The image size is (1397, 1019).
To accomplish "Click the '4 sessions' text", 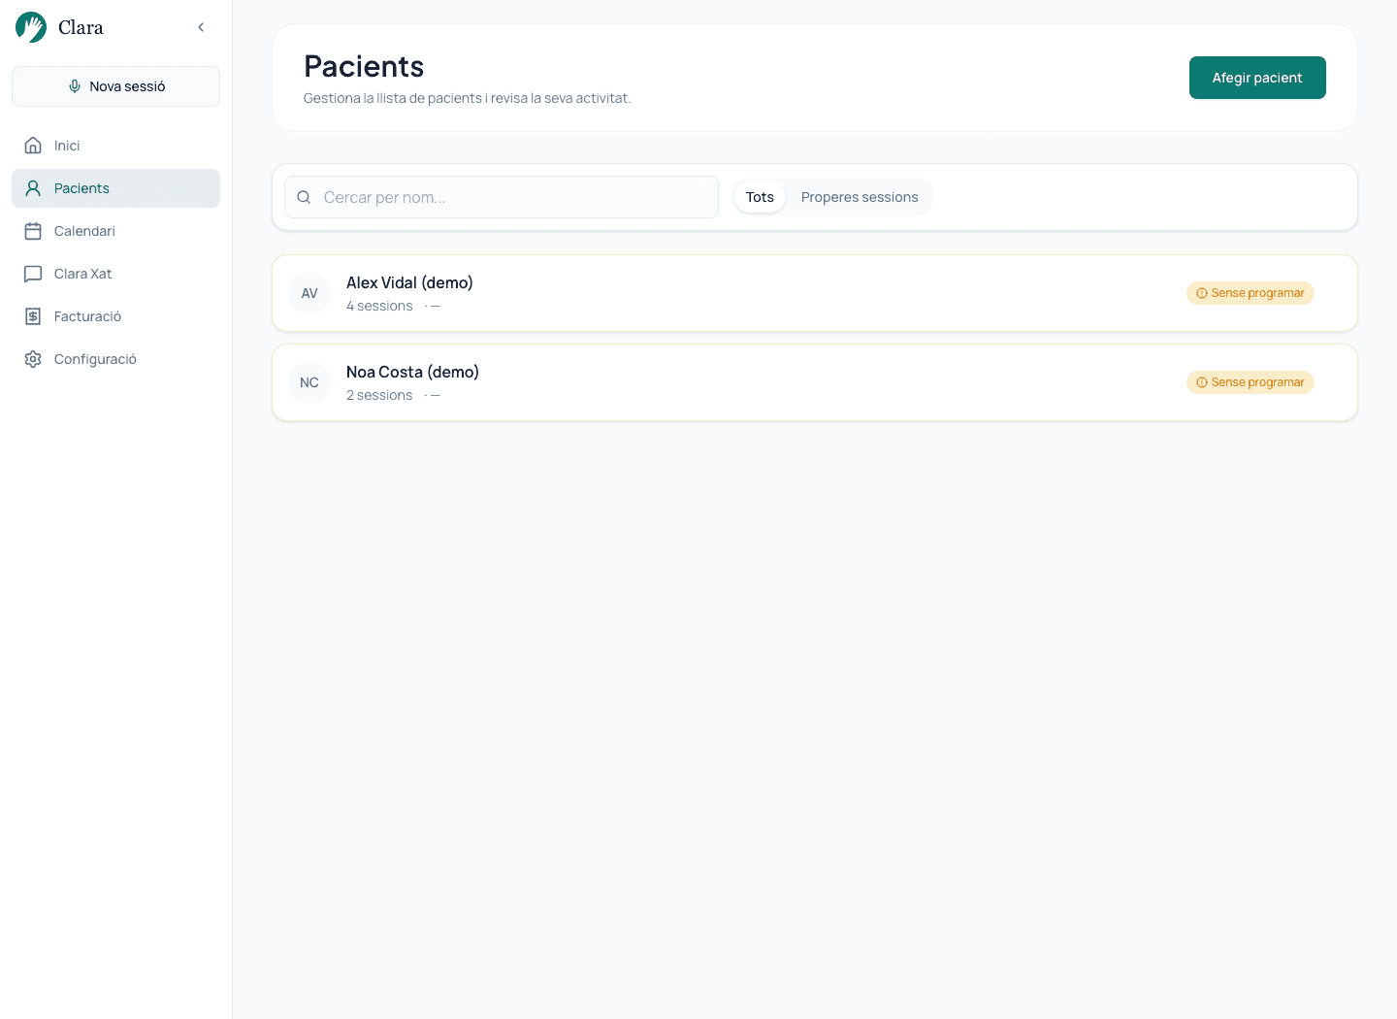I will tap(379, 306).
